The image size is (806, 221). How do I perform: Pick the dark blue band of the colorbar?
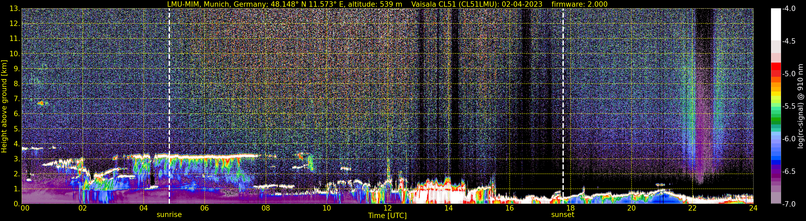pyautogui.click(x=776, y=162)
